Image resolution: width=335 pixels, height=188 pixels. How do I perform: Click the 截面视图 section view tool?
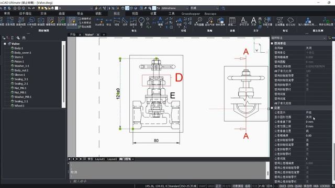21,21
